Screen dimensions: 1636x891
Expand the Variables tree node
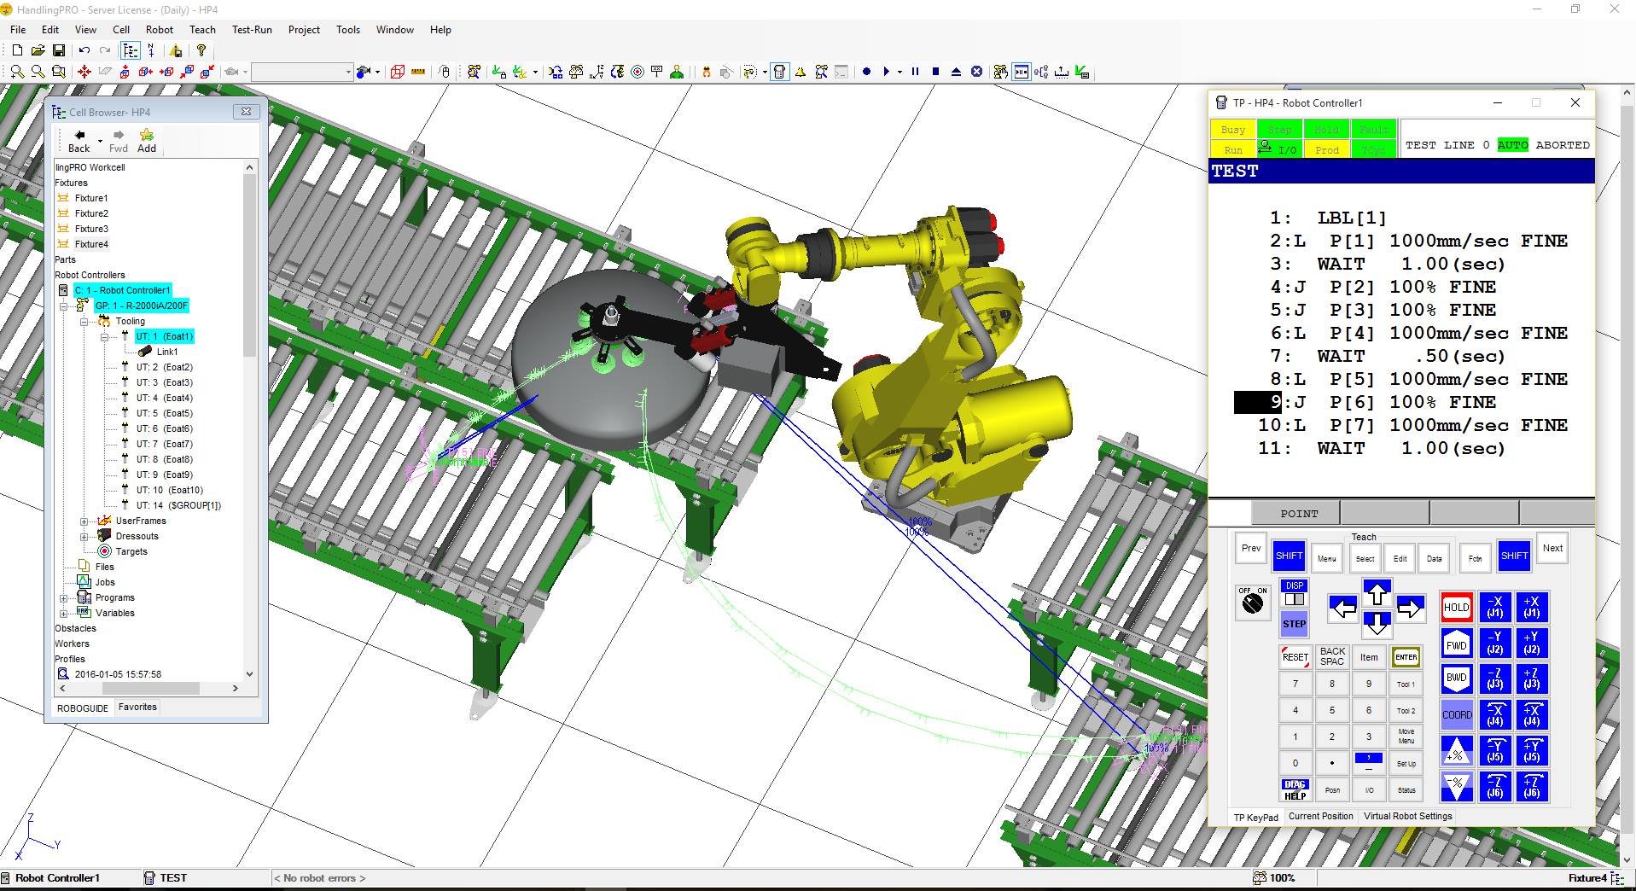coord(63,614)
